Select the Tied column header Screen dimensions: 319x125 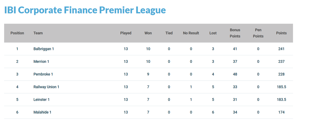pos(169,33)
